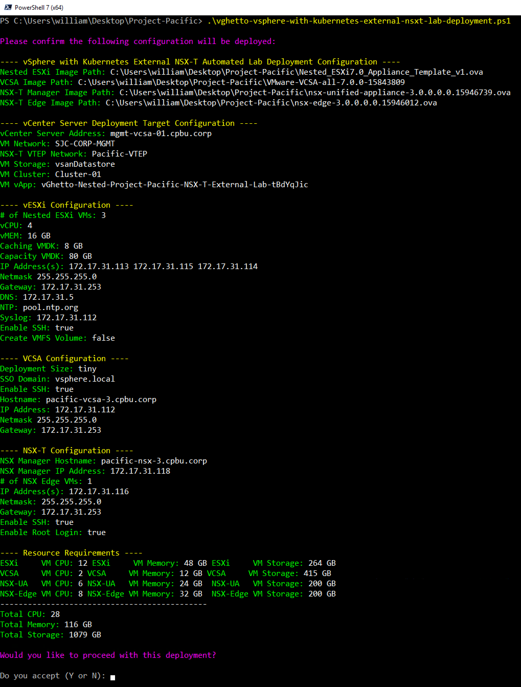Click the NSX Manager IP 172.17.31.118
521x687 pixels.
(140, 471)
